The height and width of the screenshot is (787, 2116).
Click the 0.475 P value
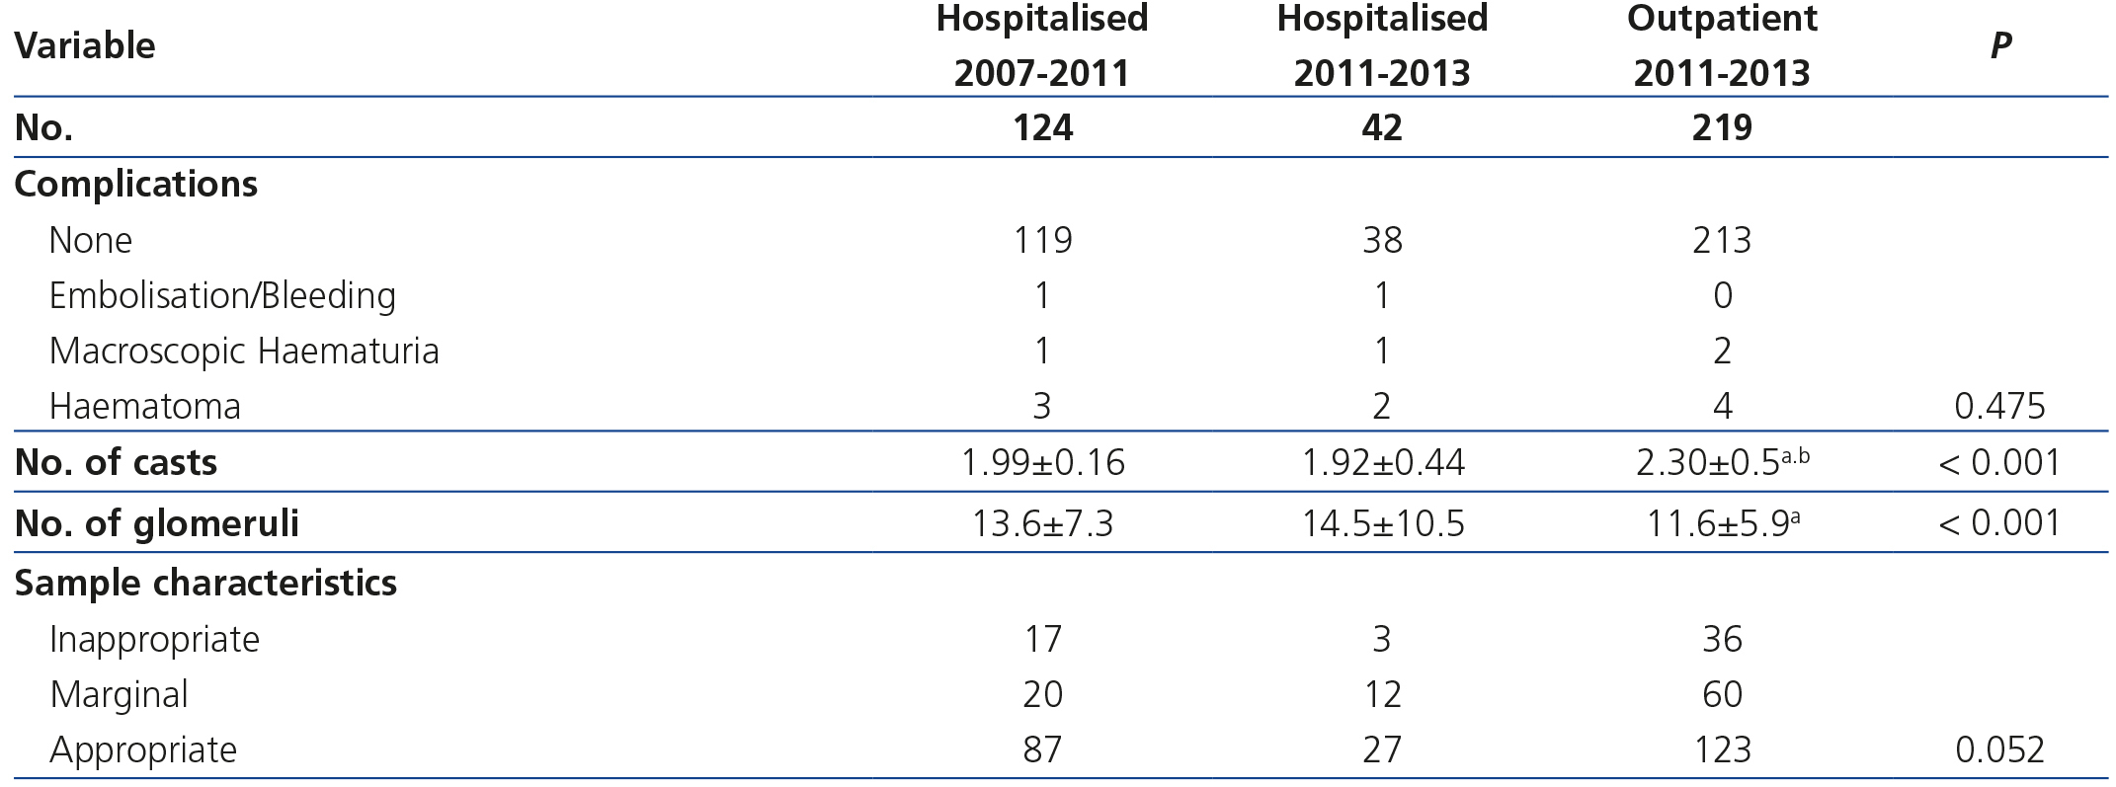point(2000,406)
